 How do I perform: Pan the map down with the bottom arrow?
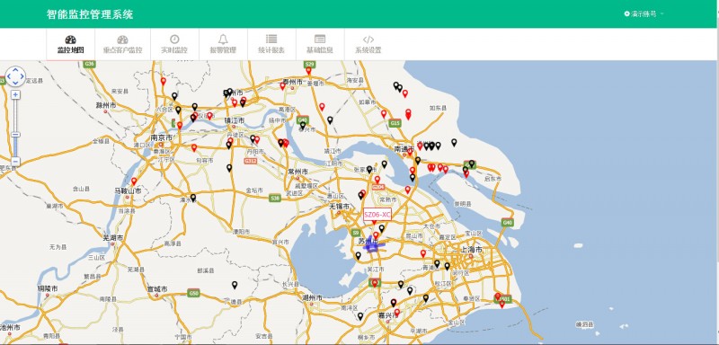pyautogui.click(x=15, y=84)
